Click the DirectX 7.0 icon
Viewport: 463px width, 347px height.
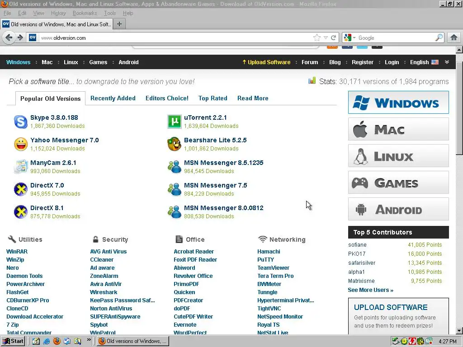21,189
